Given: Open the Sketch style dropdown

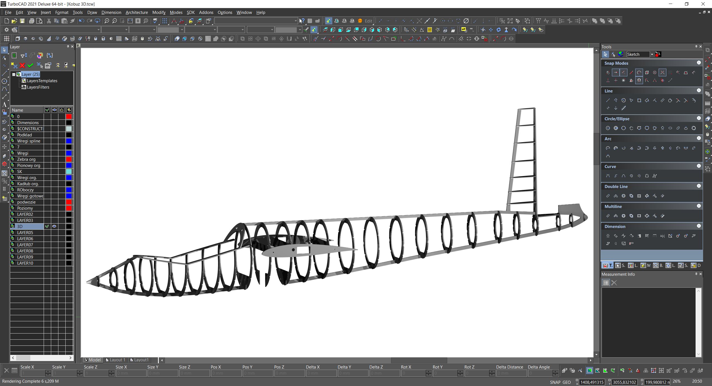Looking at the screenshot, I should click(x=652, y=54).
